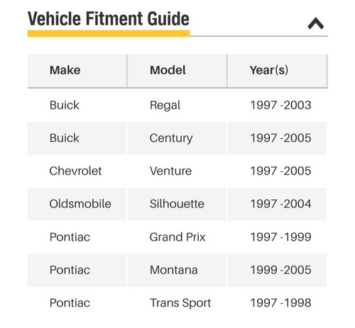Click Chevrolet make cell
The width and height of the screenshot is (355, 328).
[x=75, y=171]
